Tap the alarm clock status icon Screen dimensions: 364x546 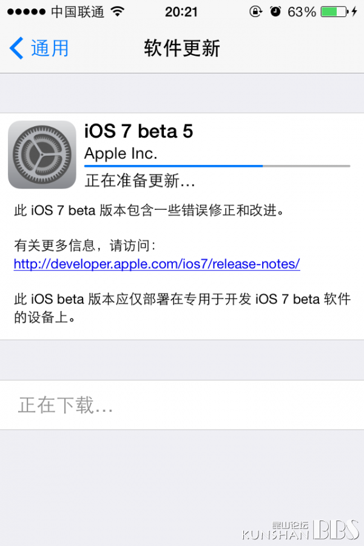click(x=275, y=12)
